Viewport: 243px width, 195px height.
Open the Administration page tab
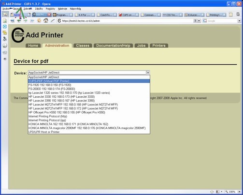coord(57,45)
